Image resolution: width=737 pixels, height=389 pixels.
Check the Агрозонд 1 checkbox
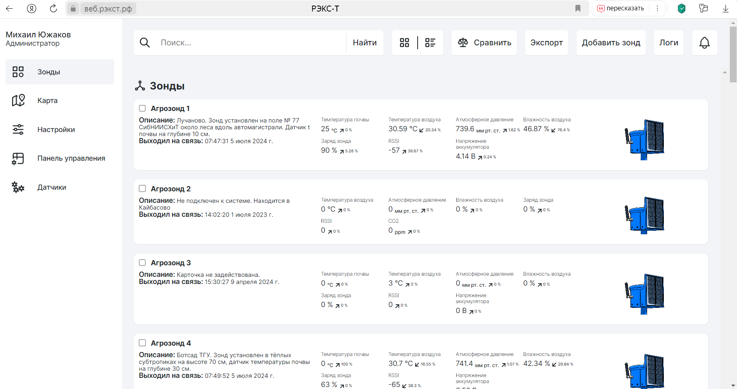pyautogui.click(x=142, y=108)
